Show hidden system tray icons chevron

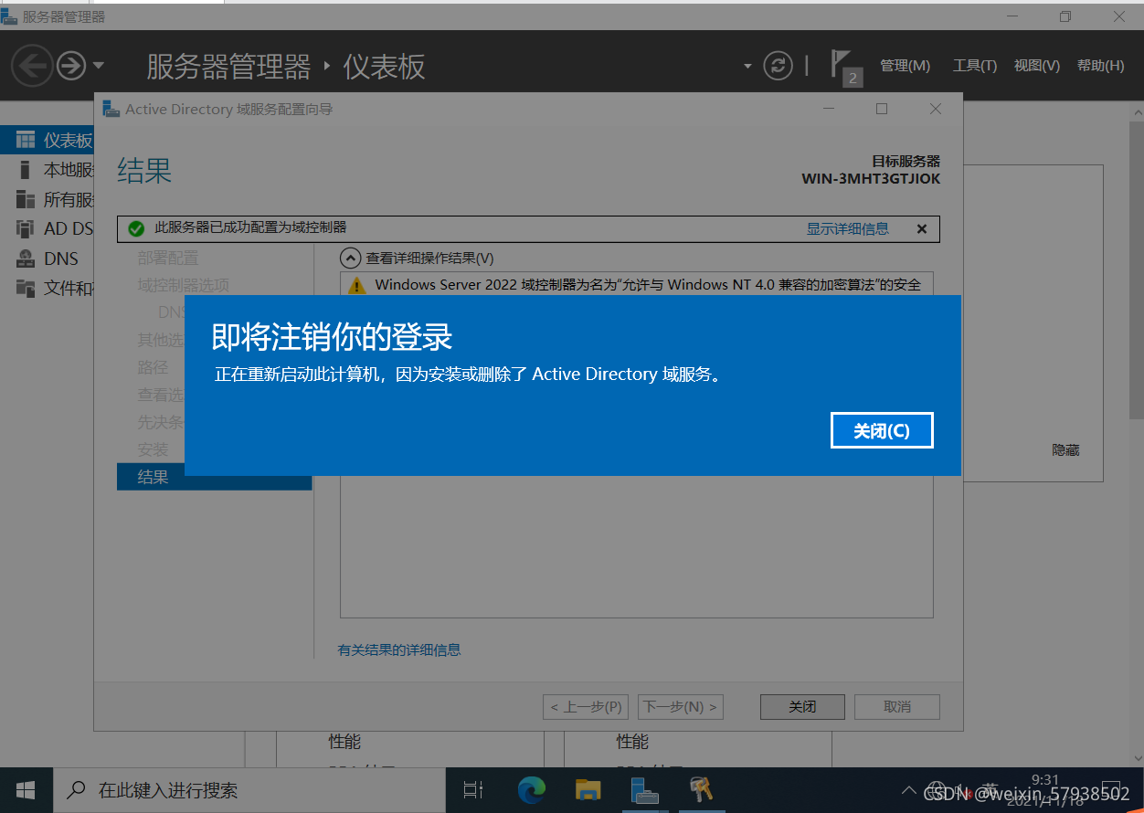(x=908, y=790)
